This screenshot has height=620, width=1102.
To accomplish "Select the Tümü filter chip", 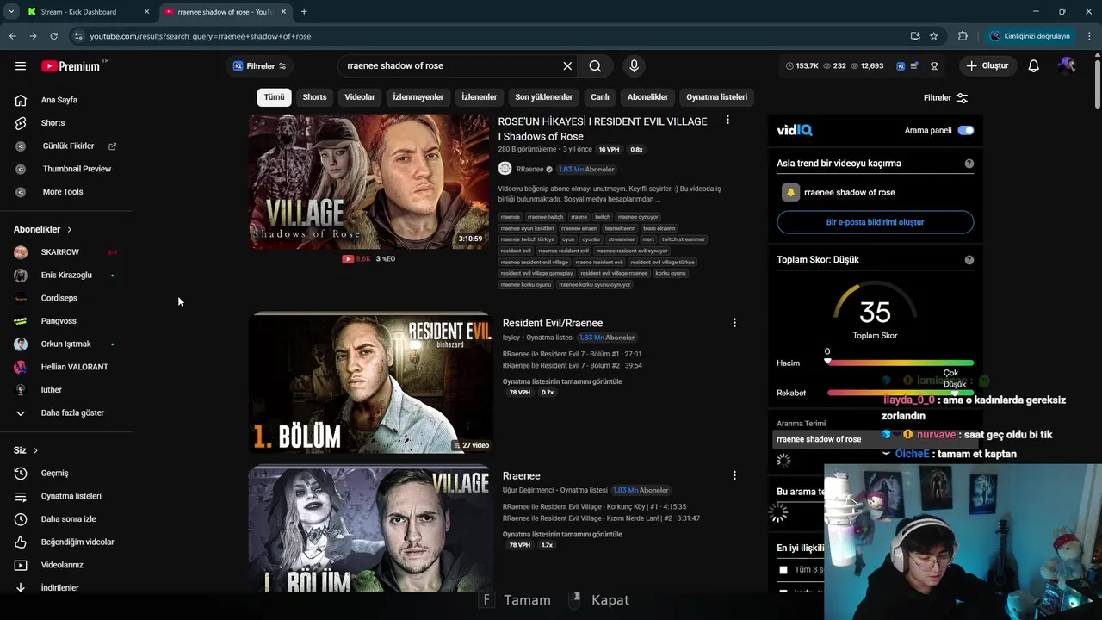I will click(274, 97).
